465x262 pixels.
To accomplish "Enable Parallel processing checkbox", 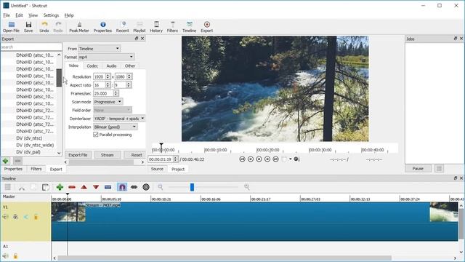I will [96, 135].
